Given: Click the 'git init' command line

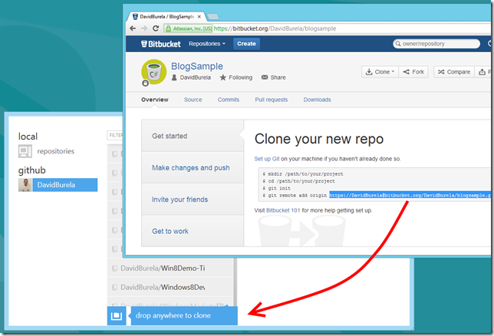Looking at the screenshot, I should point(279,188).
